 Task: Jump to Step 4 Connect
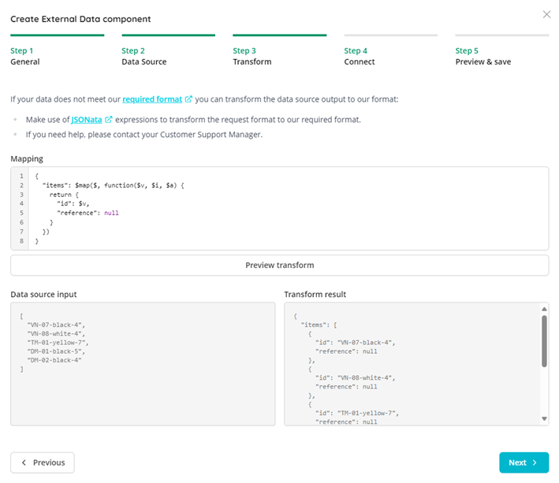coord(360,56)
